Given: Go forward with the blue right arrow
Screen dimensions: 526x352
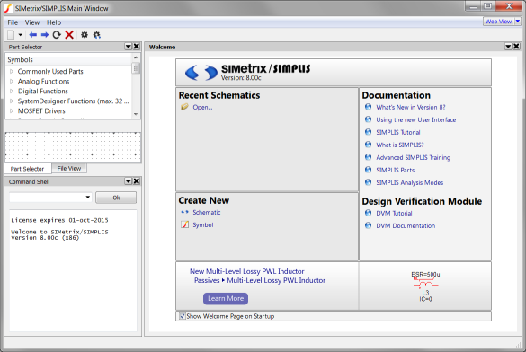Looking at the screenshot, I should 45,35.
